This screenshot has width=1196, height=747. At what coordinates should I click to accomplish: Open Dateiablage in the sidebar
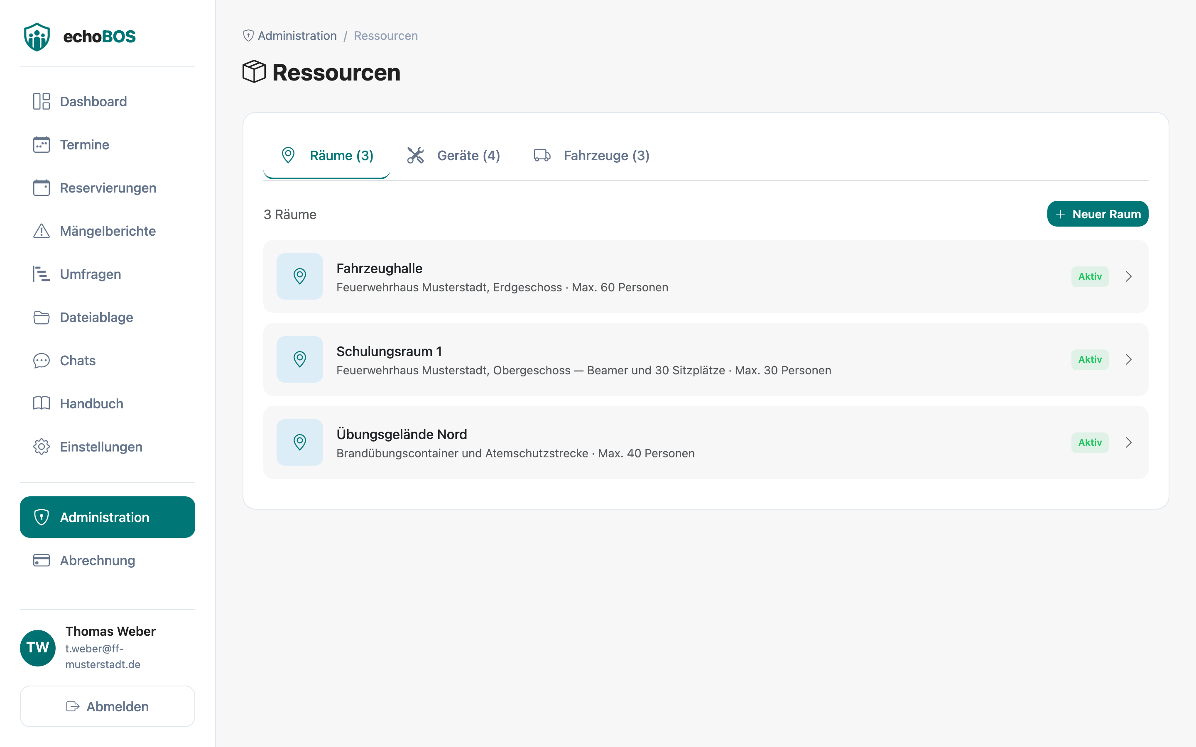(x=107, y=317)
